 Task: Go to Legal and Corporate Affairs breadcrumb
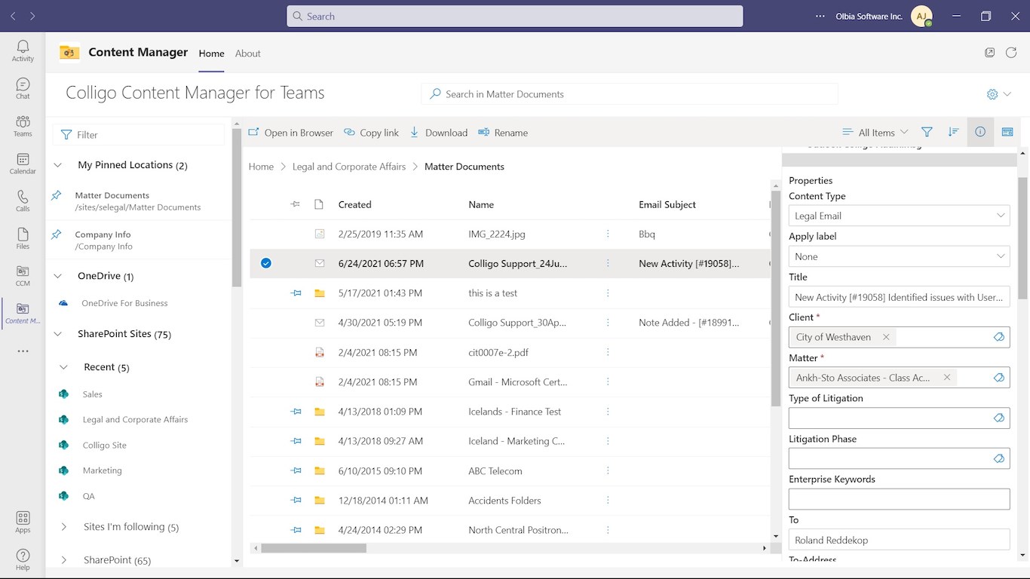click(348, 167)
